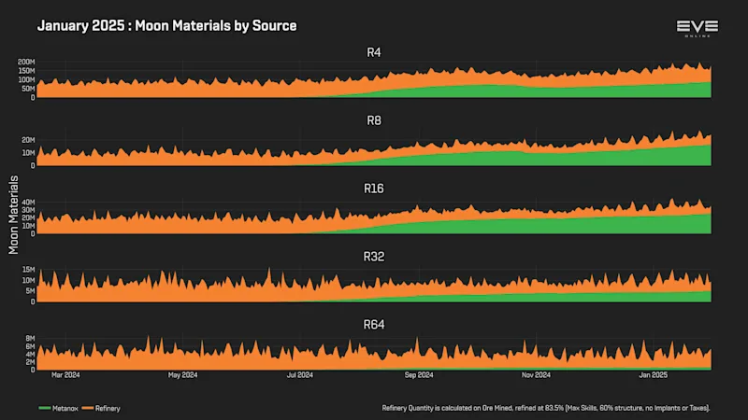Click the 15M tick on R32 axis

click(28, 270)
